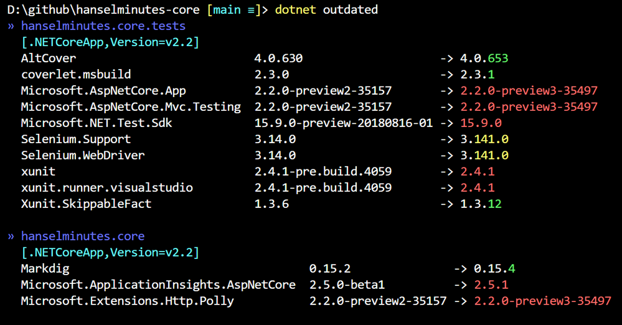Screen dimensions: 622x325
Task: Click AltCover latest version 4.0.653
Action: click(484, 59)
